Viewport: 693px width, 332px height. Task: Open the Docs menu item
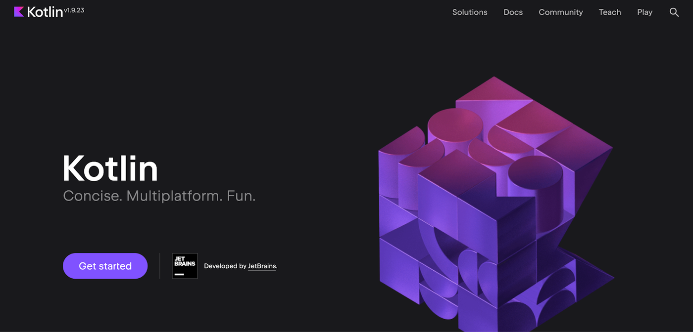click(x=513, y=12)
